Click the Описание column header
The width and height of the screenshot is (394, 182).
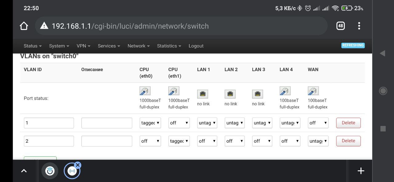click(x=92, y=70)
